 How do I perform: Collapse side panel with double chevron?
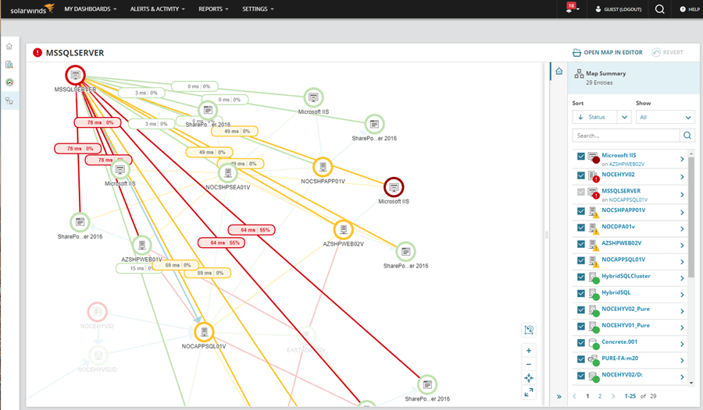(x=559, y=397)
